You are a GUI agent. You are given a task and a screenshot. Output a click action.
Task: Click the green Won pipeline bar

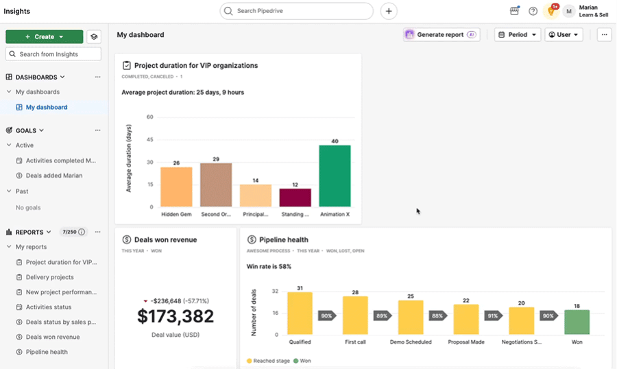(x=577, y=322)
